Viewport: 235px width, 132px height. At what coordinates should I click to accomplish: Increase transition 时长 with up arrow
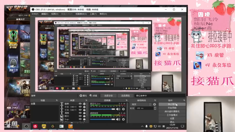click(x=155, y=107)
